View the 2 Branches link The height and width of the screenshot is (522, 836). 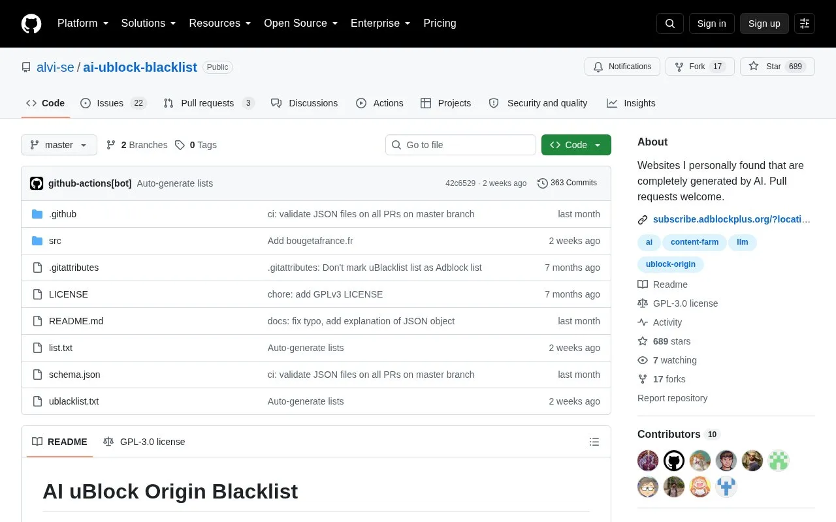(137, 145)
